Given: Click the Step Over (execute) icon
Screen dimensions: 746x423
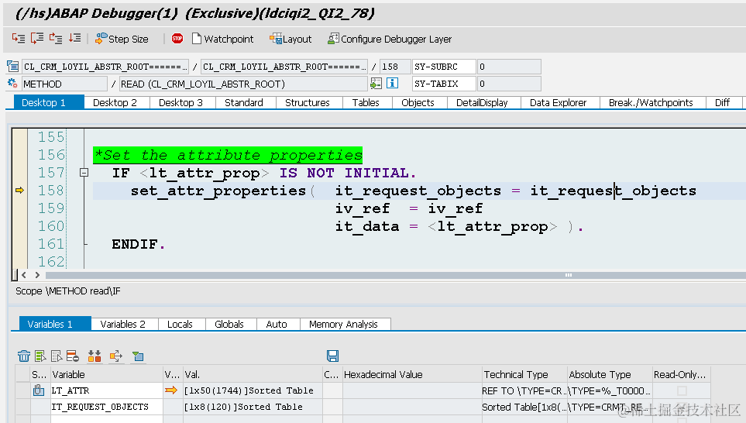Looking at the screenshot, I should [x=37, y=39].
